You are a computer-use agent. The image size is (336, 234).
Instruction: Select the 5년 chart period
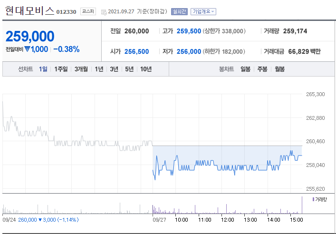click(129, 69)
